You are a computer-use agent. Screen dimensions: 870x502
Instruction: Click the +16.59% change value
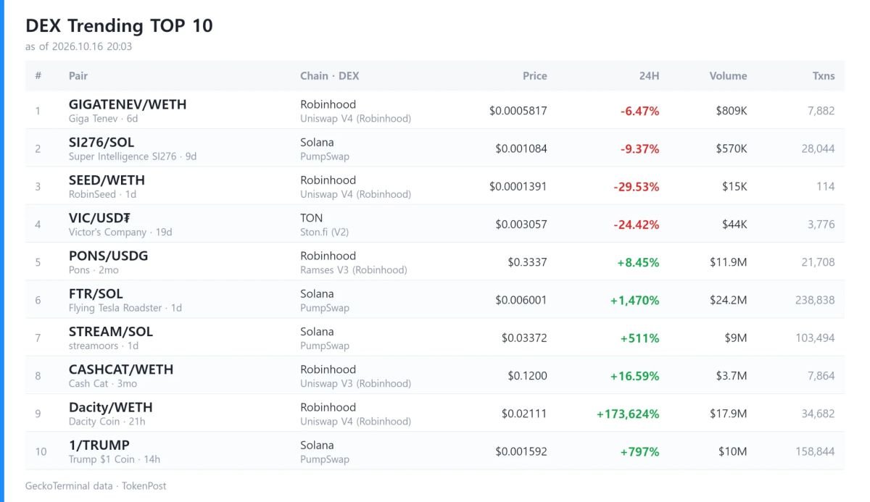[635, 376]
